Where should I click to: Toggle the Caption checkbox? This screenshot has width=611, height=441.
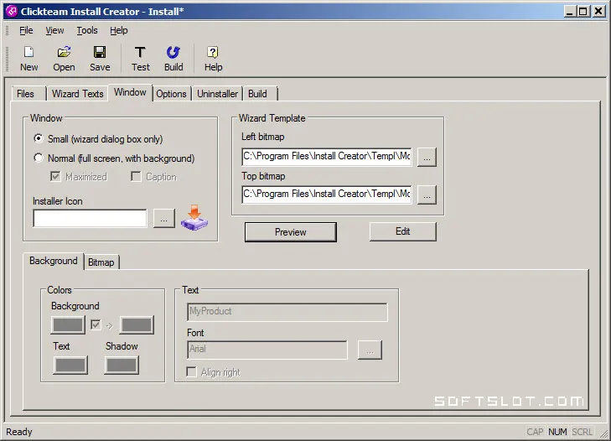[x=136, y=177]
